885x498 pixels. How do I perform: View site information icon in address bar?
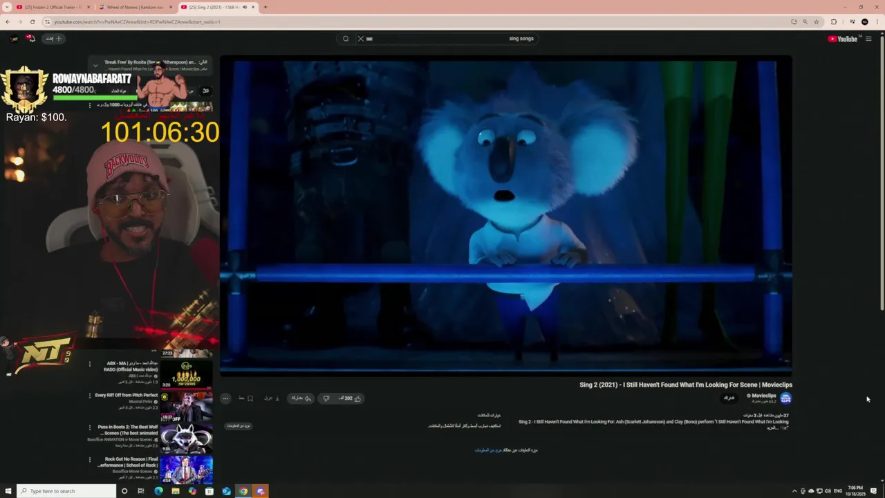pos(48,21)
